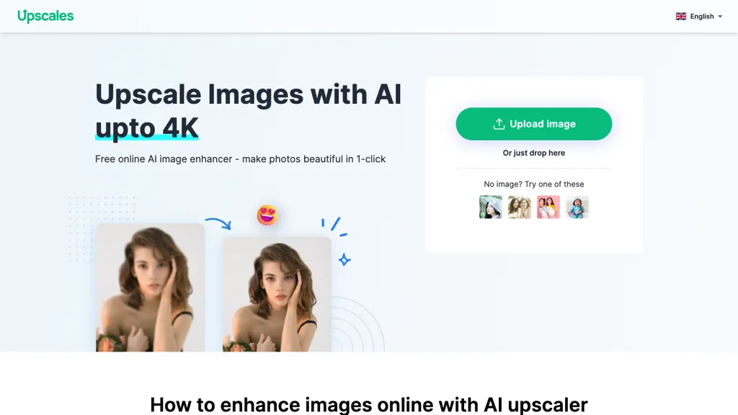This screenshot has width=738, height=415.
Task: Try the sample photo of woman in hat
Action: [x=490, y=207]
